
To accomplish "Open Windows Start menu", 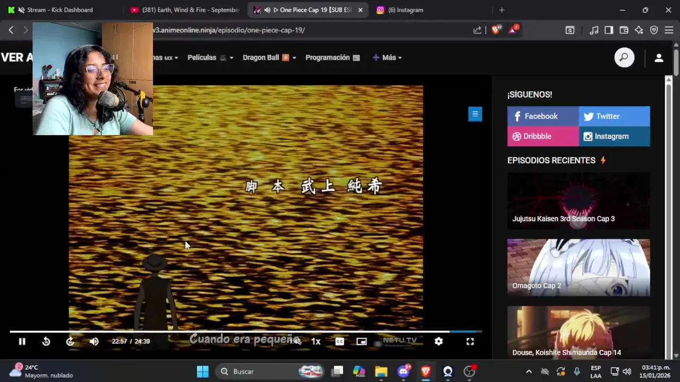I will click(202, 371).
